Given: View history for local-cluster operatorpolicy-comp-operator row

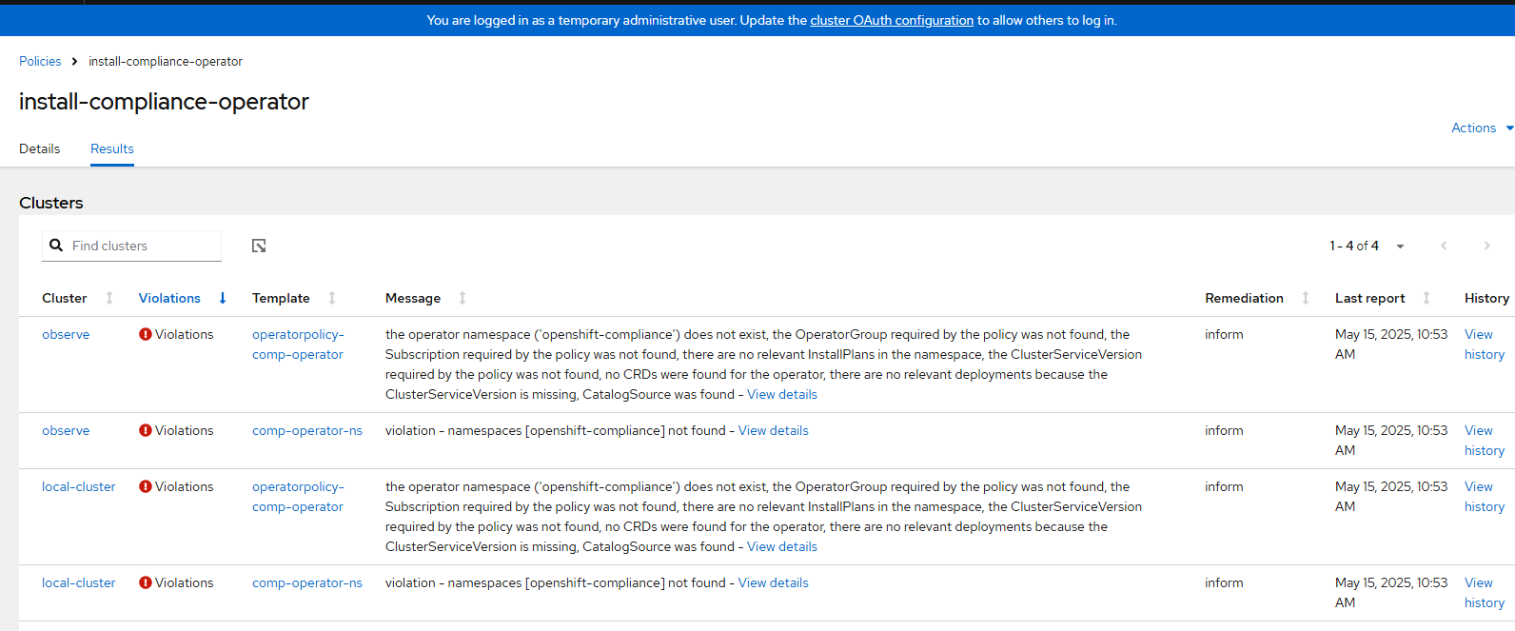Looking at the screenshot, I should tap(1485, 497).
